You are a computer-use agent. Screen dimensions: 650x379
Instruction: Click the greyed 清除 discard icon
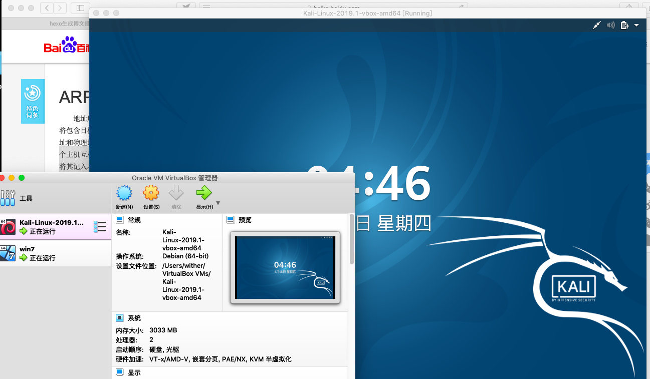pyautogui.click(x=176, y=193)
